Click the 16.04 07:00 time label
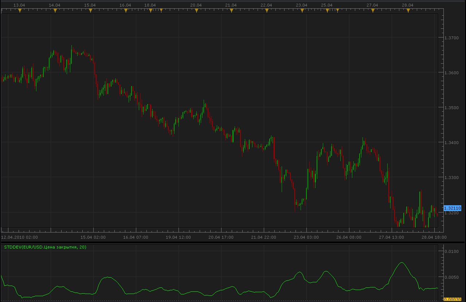Screen dimensions: 466x302 tap(136, 237)
